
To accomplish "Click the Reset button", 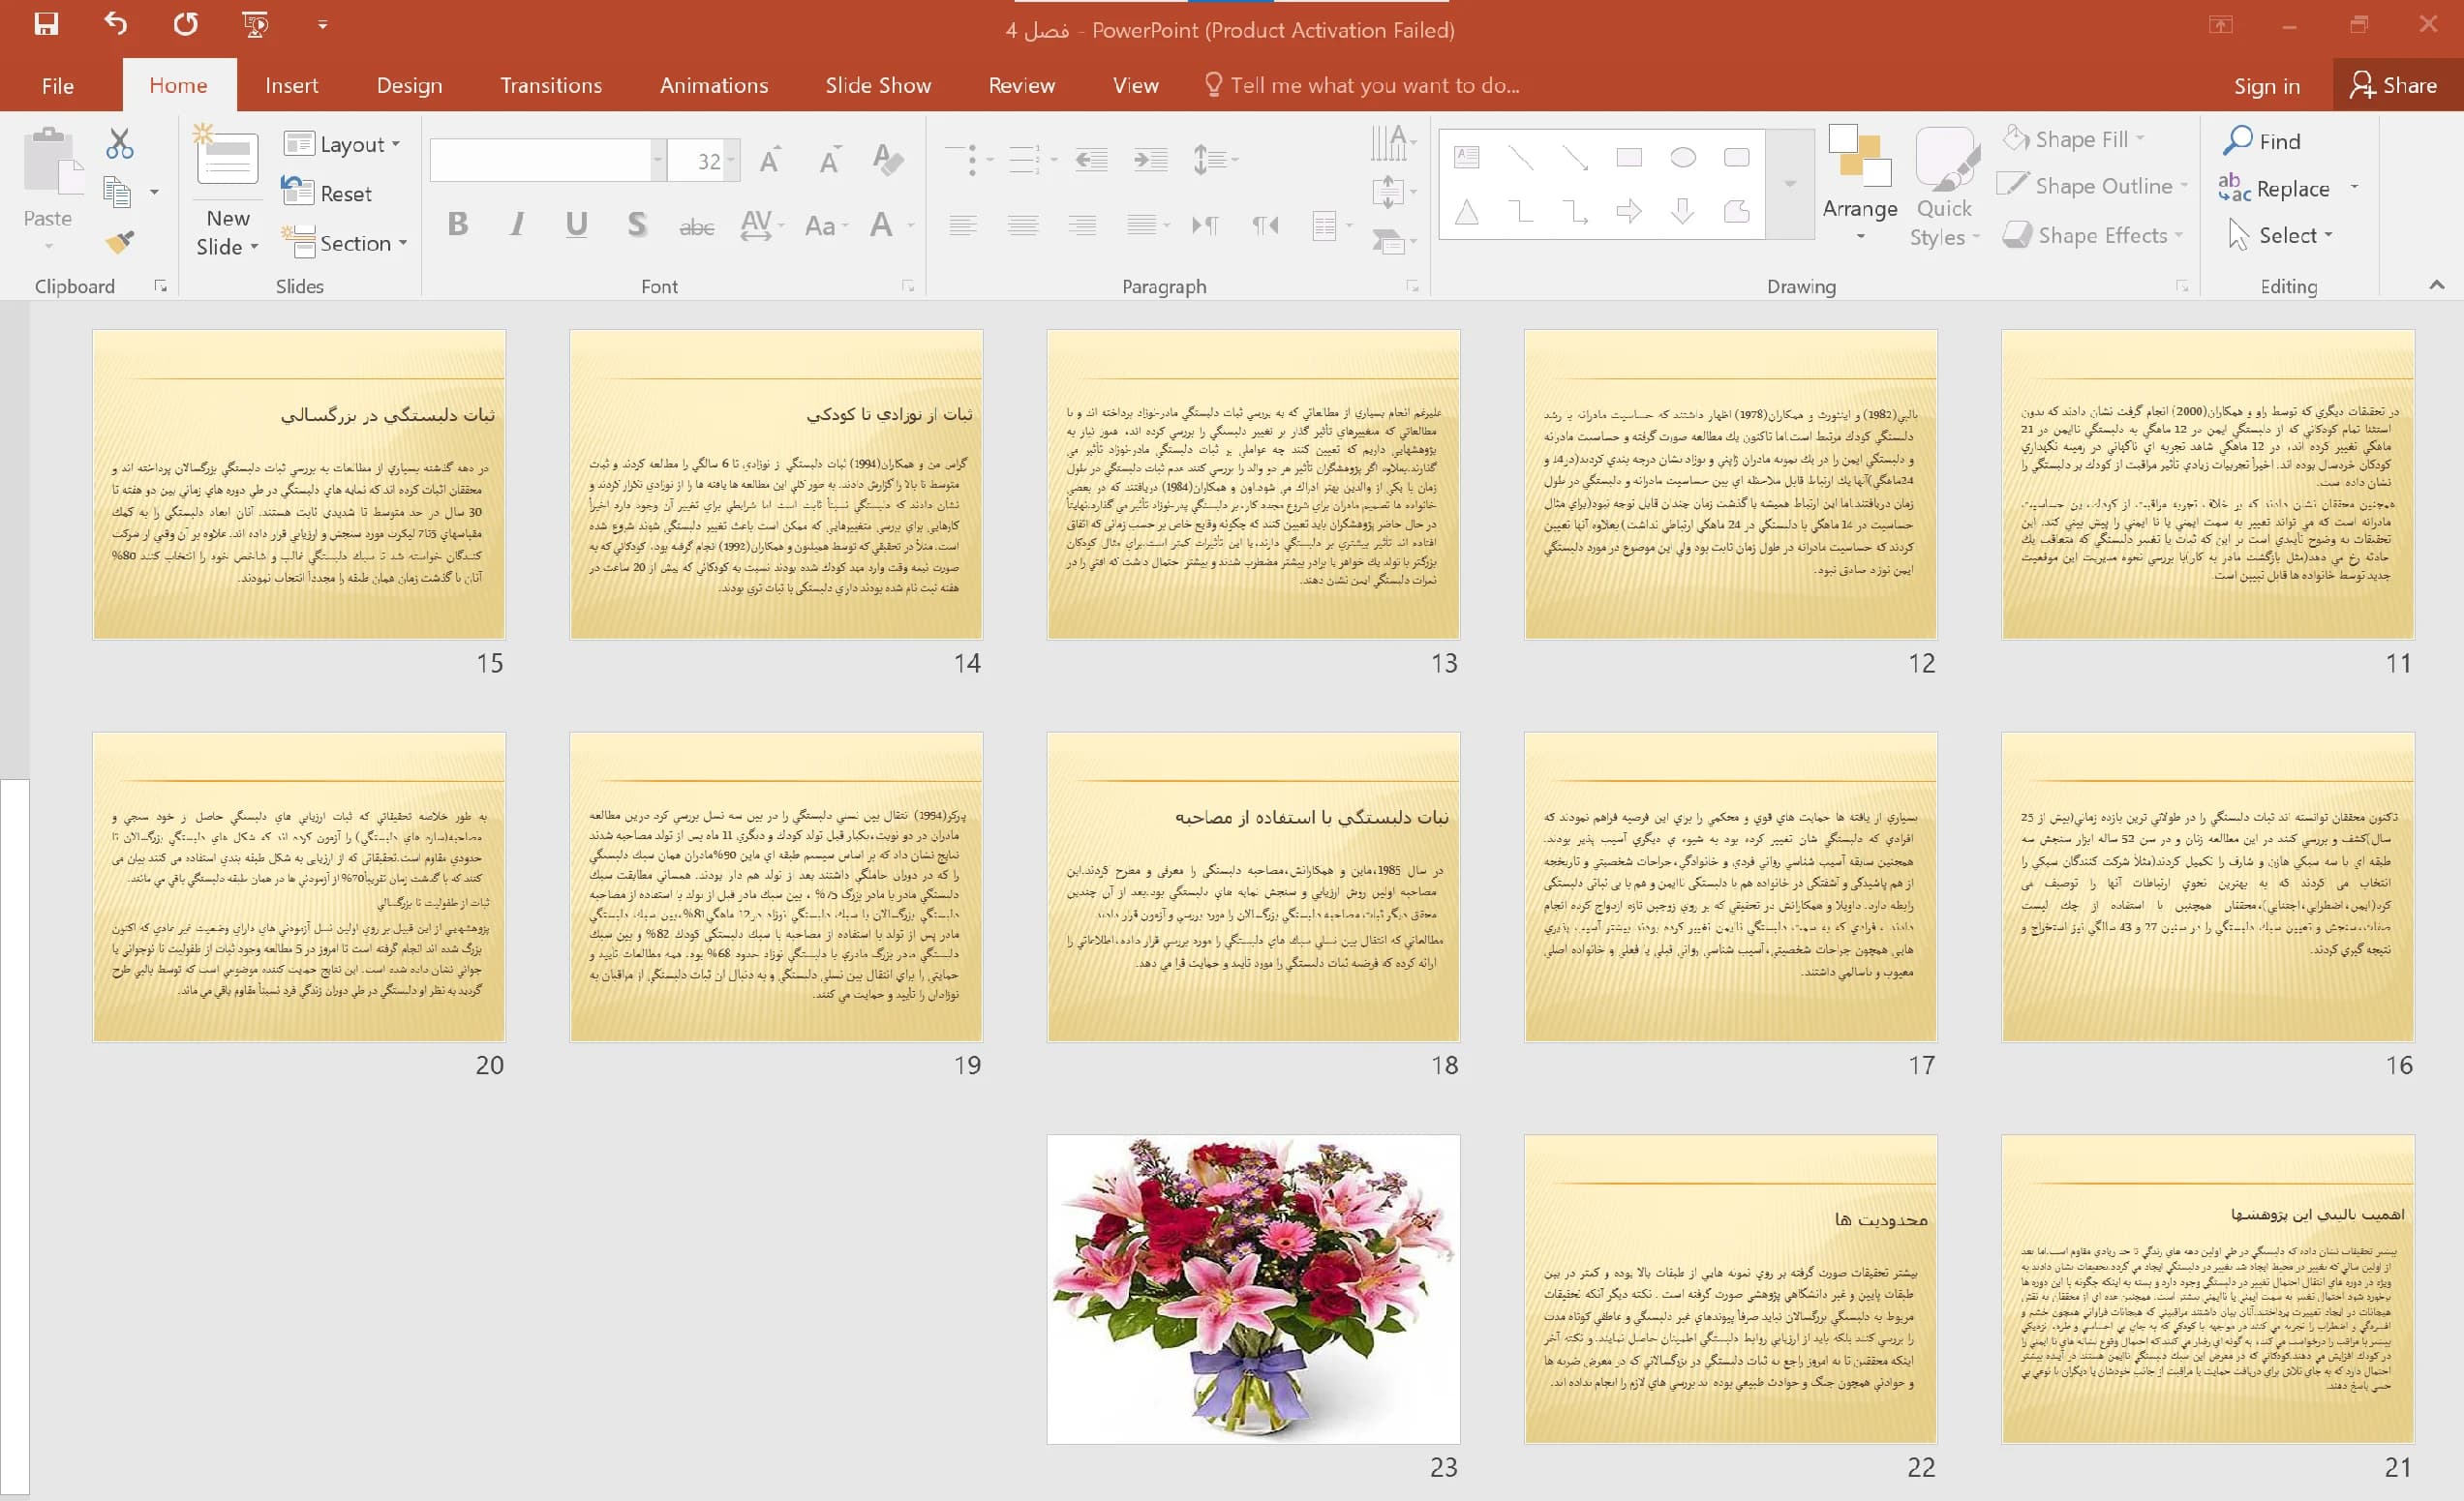I will pyautogui.click(x=327, y=193).
